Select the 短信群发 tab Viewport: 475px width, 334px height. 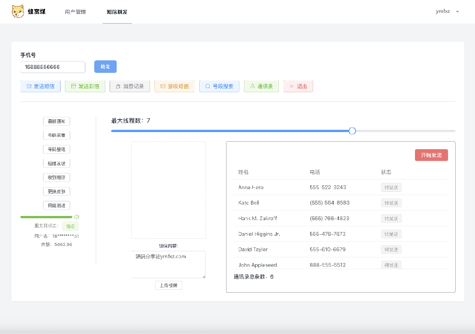tap(117, 12)
